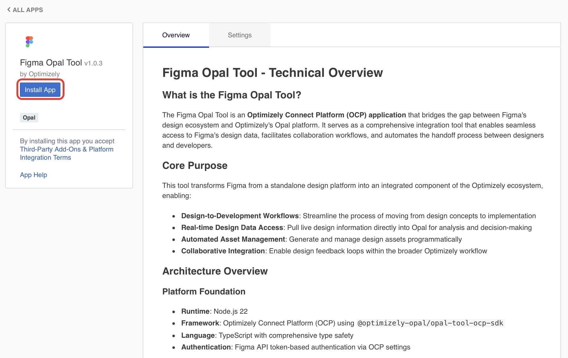The image size is (568, 358).
Task: Click the Opal category tag
Action: 29,118
